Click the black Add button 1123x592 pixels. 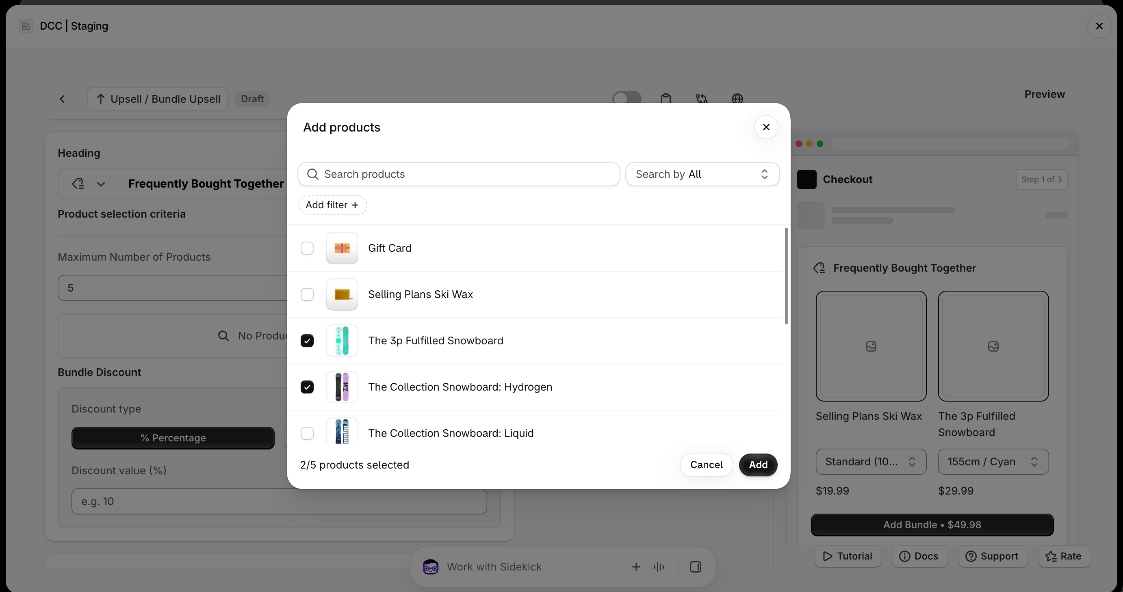(758, 465)
